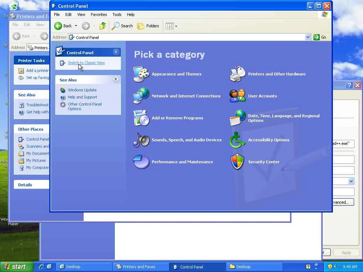Open My Pictures in Printers window sidebar

pos(36,160)
